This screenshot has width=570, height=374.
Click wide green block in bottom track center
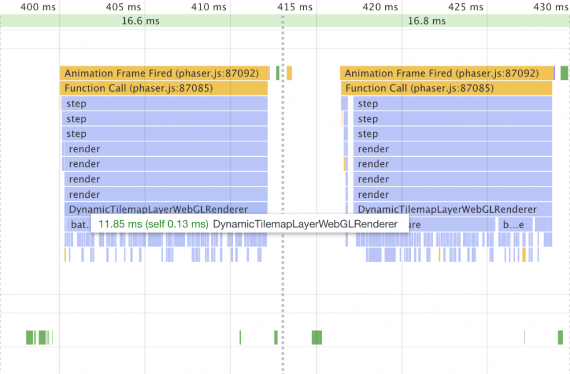pos(317,338)
